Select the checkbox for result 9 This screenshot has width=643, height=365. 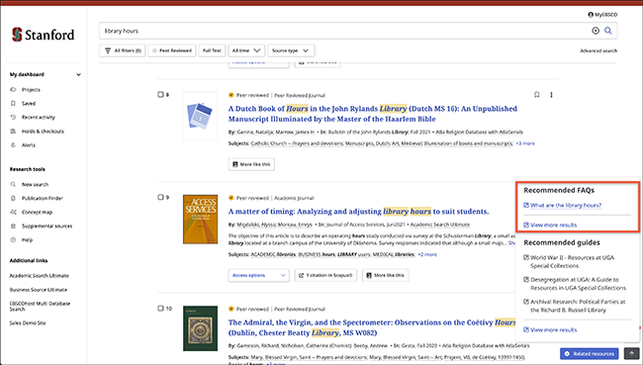(x=160, y=197)
